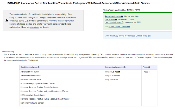View this study on the modernized ClinicalTrials.gov
175x109 pixels.
pyautogui.click(x=128, y=36)
